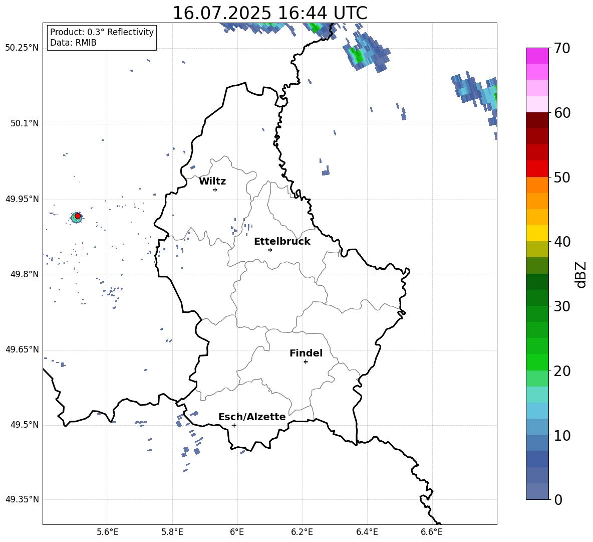Click the Findel location cross marker
The width and height of the screenshot is (593, 542).
point(306,362)
